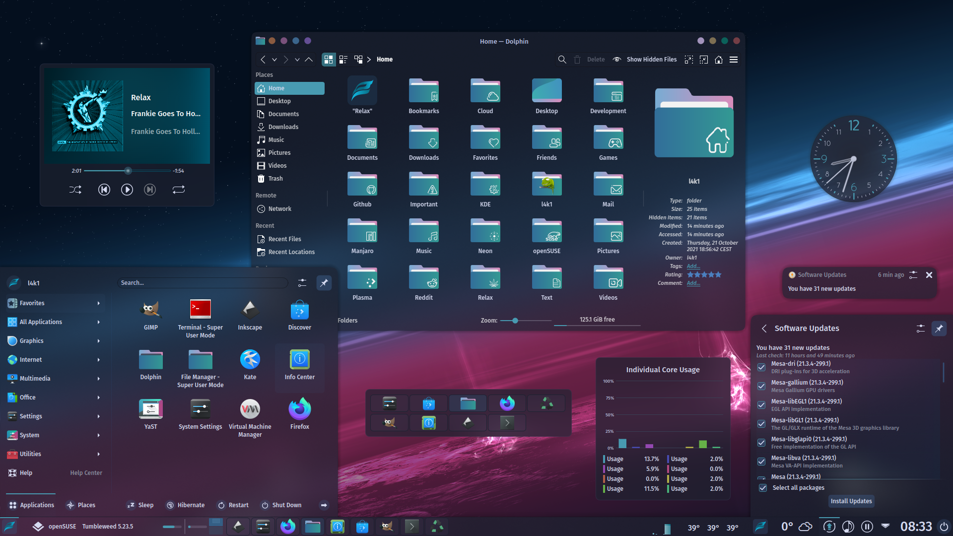
Task: Click Hibernate in launcher footer
Action: [x=185, y=505]
